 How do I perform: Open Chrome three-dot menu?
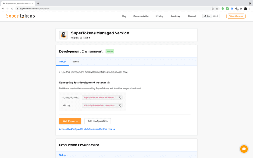point(250,8)
